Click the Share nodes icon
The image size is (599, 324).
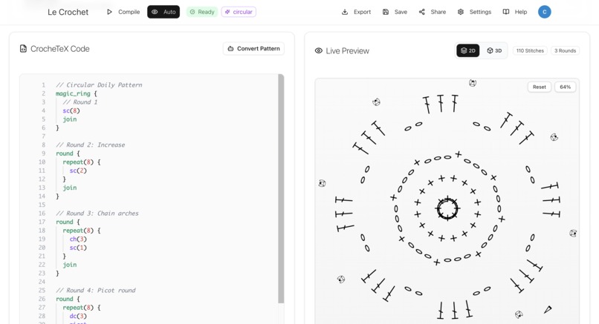click(x=421, y=12)
